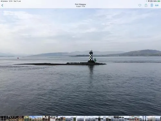Viewport: 161px width, 121px height.
Task: Select the reddish-pink thumbnail in filmstrip
Action: 137,118
